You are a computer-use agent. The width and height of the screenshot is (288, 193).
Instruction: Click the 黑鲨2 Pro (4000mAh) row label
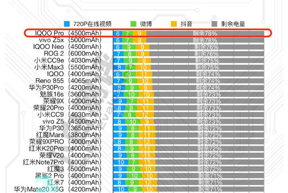point(68,175)
